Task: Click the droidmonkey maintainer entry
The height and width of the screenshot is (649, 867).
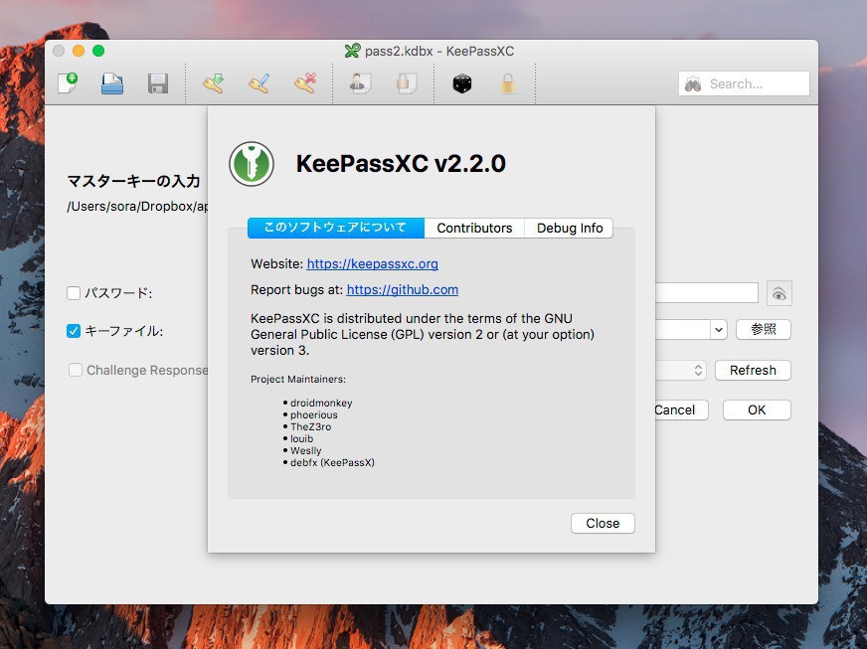Action: click(x=321, y=403)
